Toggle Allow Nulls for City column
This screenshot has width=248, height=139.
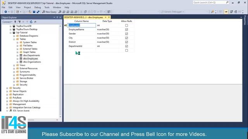tap(127, 38)
